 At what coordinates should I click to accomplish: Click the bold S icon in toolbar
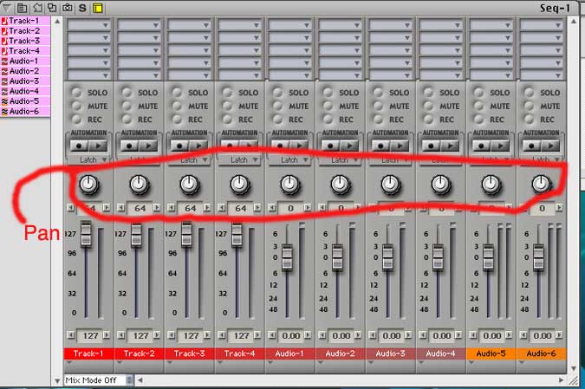[x=82, y=7]
